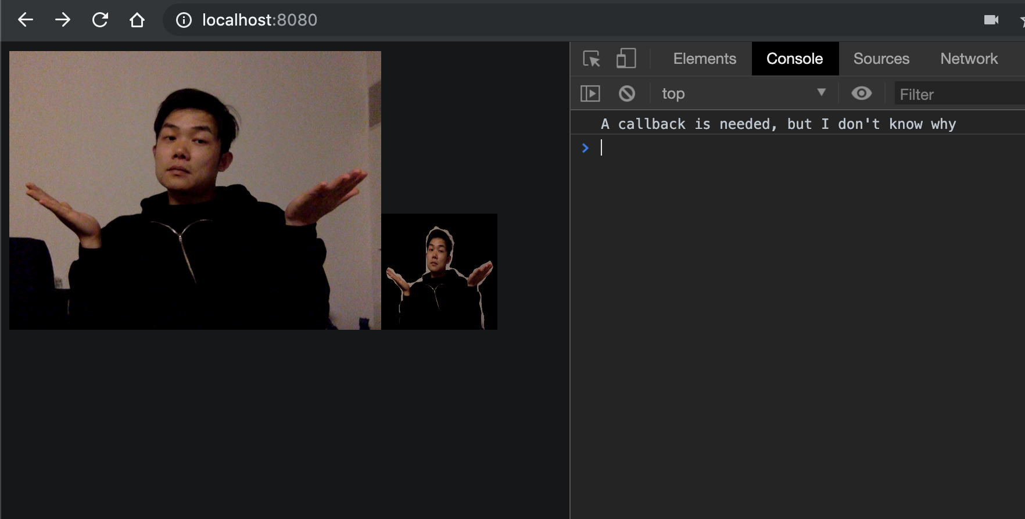Toggle the DevTools device toolbar
Screen dimensions: 1025x519
pos(626,59)
